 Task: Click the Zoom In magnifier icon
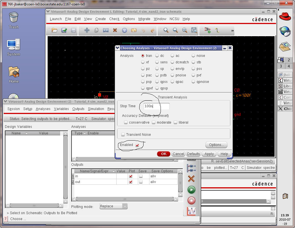[166, 30]
